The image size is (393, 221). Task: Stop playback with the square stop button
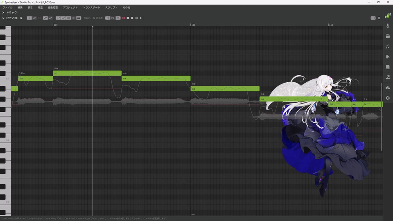point(128,18)
